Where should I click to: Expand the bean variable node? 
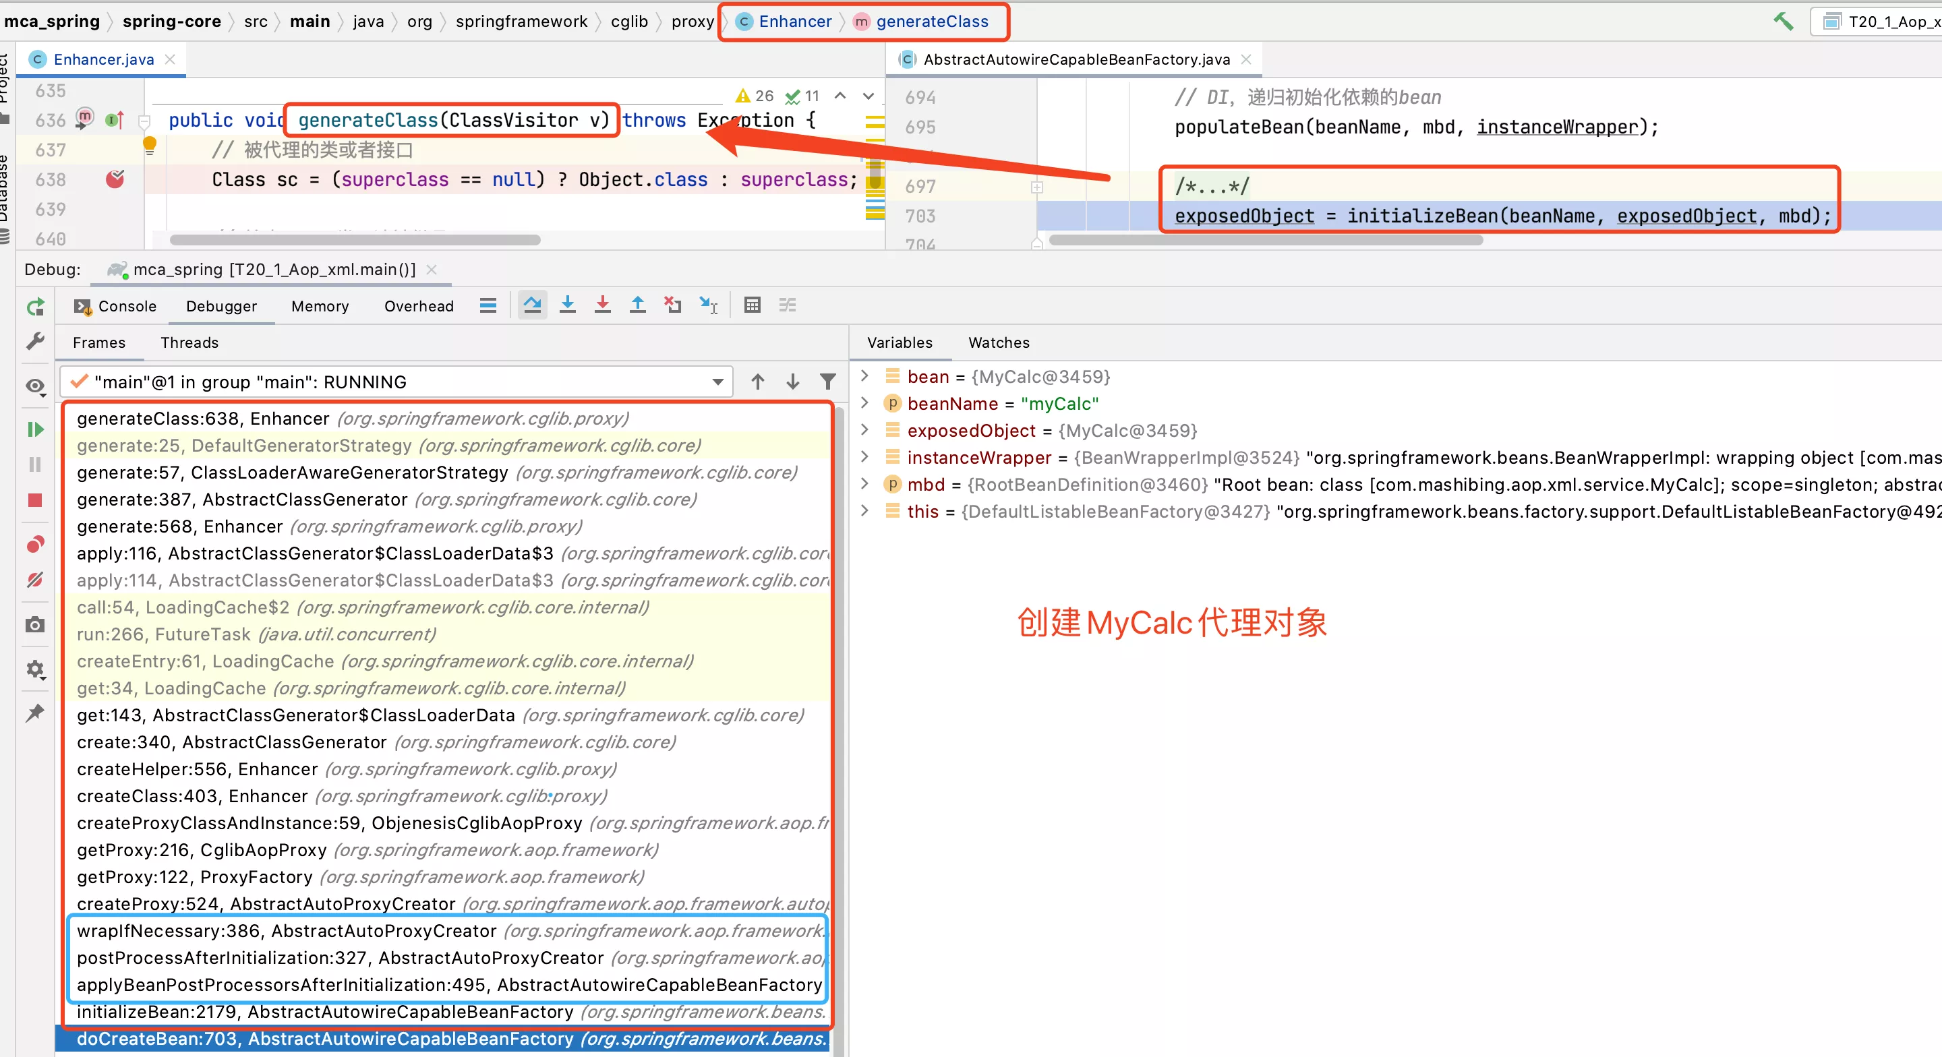click(864, 376)
